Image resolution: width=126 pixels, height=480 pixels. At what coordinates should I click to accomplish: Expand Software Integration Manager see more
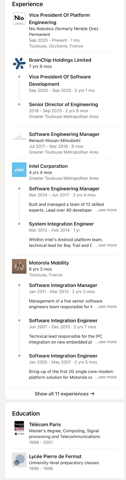coord(106,307)
